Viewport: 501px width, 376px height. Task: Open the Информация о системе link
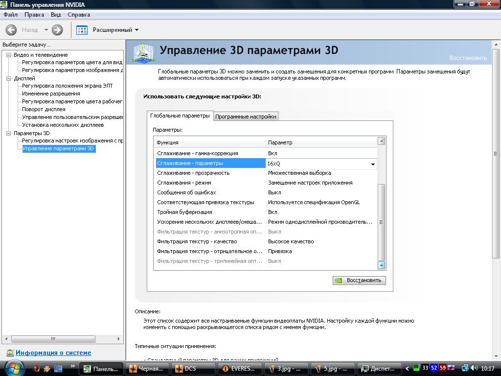(53, 352)
